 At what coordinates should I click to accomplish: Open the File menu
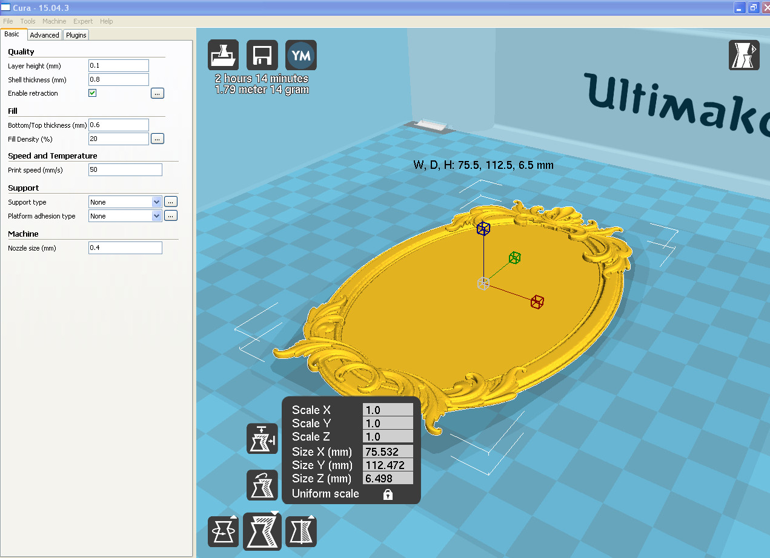[x=8, y=21]
